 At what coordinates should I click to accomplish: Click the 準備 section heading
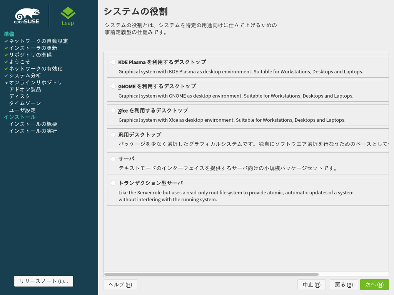9,34
